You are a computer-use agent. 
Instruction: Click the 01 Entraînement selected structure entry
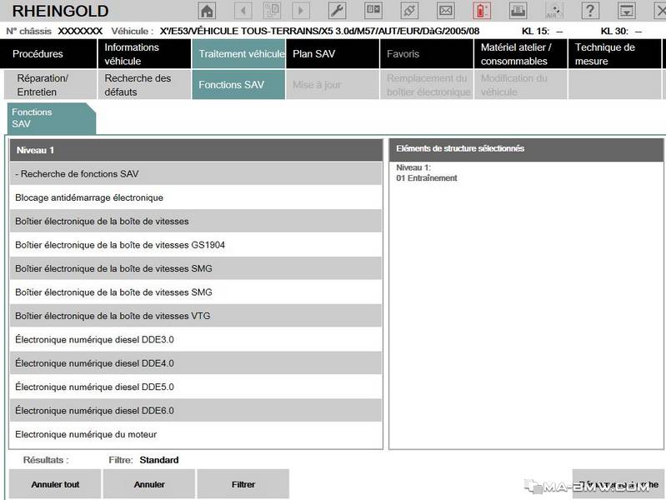[x=427, y=178]
